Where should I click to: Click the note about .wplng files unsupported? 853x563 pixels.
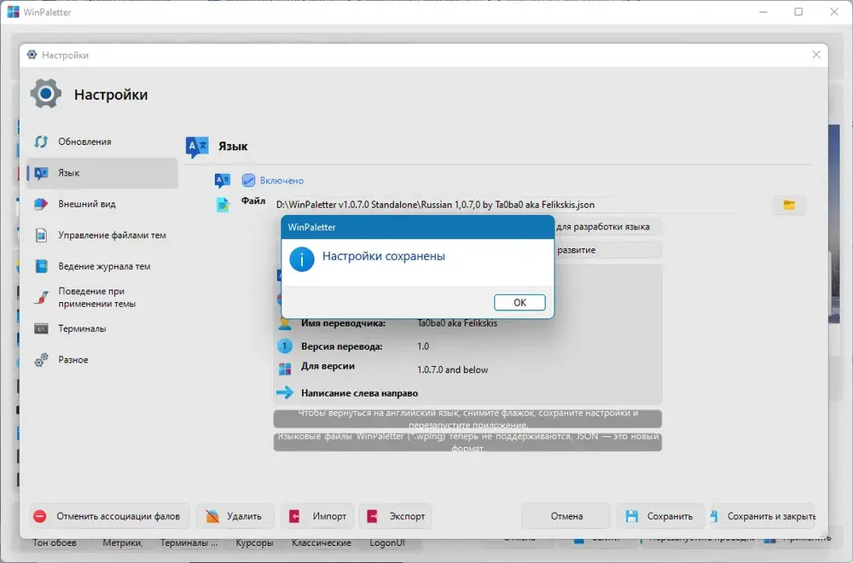click(x=467, y=442)
